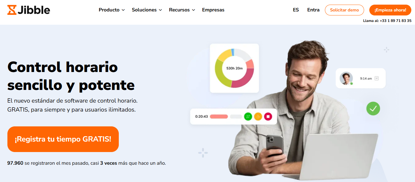Click the ¡Empieza ahora! button

pos(390,10)
